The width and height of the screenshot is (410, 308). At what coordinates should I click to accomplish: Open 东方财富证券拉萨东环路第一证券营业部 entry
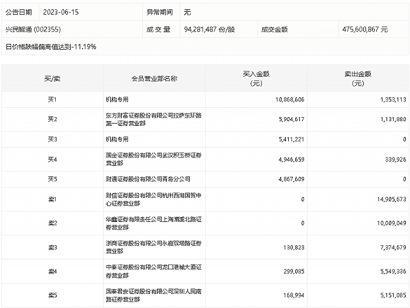pyautogui.click(x=151, y=119)
